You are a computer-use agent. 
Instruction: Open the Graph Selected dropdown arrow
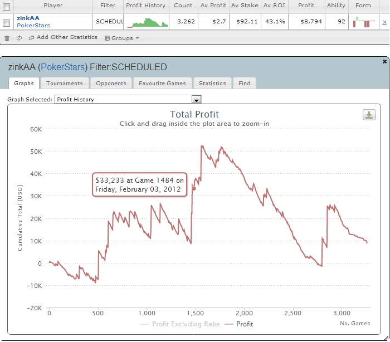tap(196, 100)
